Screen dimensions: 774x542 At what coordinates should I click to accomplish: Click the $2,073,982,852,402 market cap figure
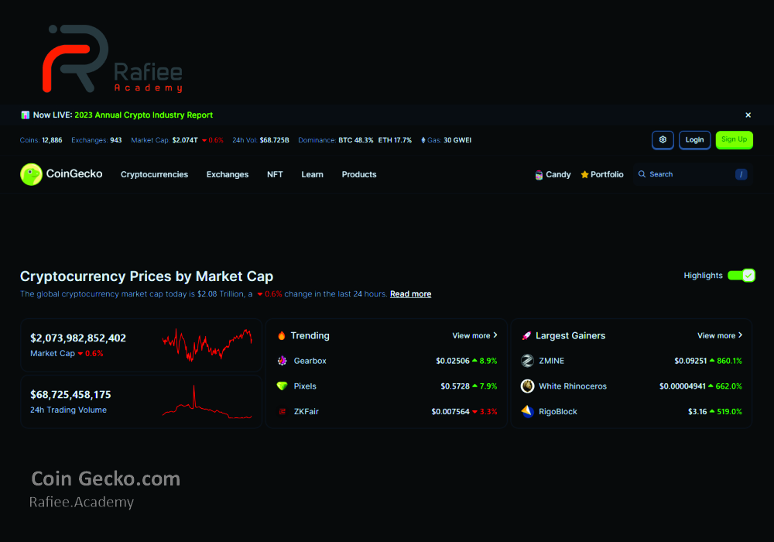click(x=78, y=338)
